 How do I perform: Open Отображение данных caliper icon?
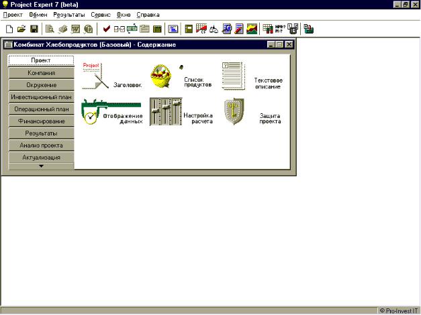point(111,111)
